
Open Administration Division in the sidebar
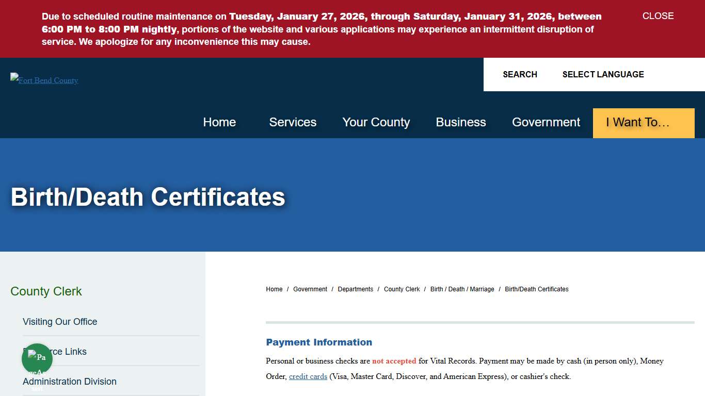[x=69, y=382]
